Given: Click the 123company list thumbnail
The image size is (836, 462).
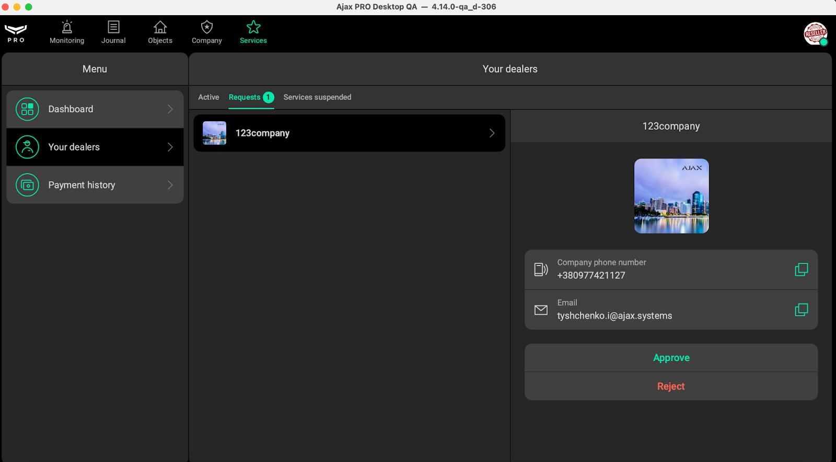Looking at the screenshot, I should (x=214, y=133).
